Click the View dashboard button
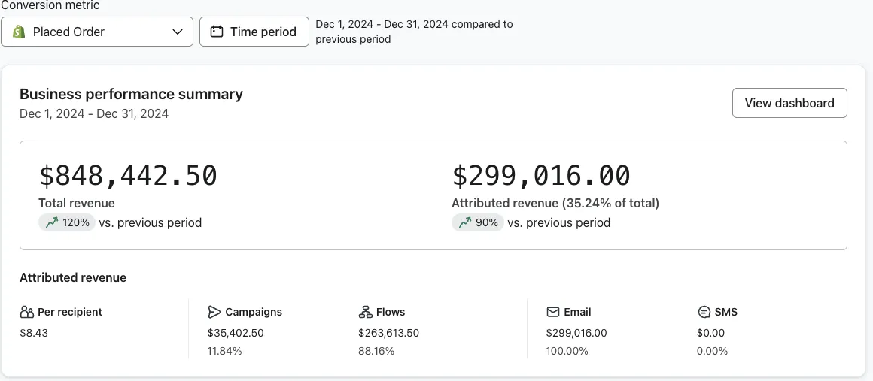 click(789, 103)
